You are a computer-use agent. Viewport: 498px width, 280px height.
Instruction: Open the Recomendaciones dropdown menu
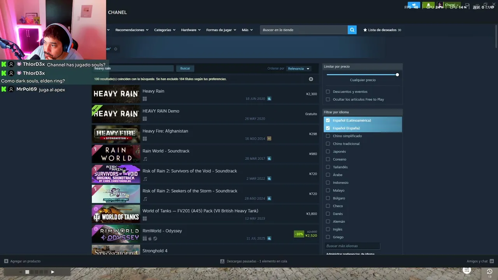tap(132, 30)
